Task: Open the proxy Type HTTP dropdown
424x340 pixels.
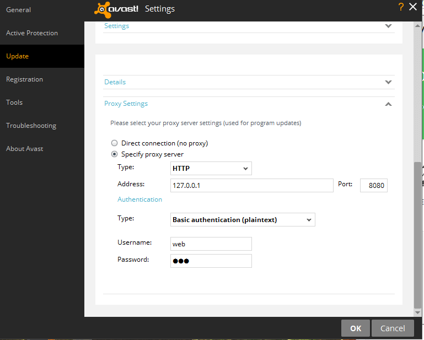Action: 211,169
